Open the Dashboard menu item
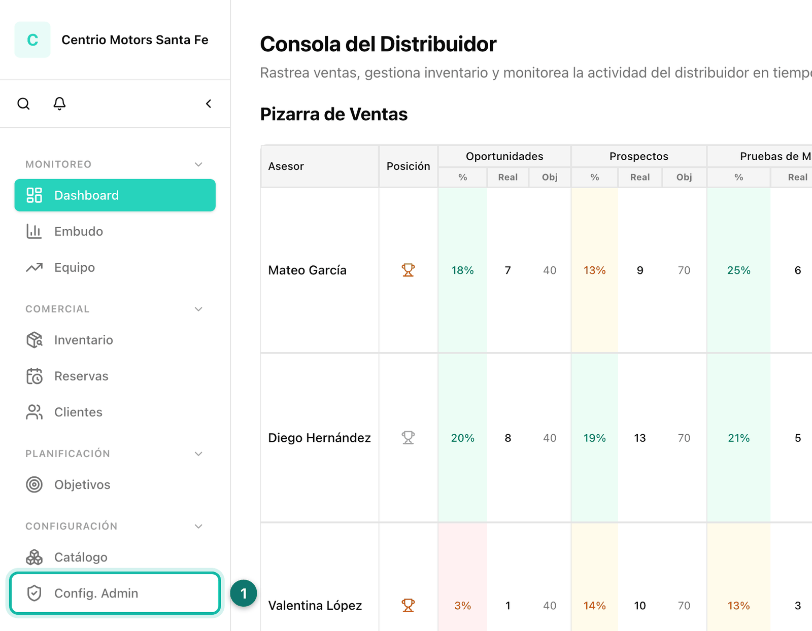The width and height of the screenshot is (812, 631). pyautogui.click(x=115, y=195)
